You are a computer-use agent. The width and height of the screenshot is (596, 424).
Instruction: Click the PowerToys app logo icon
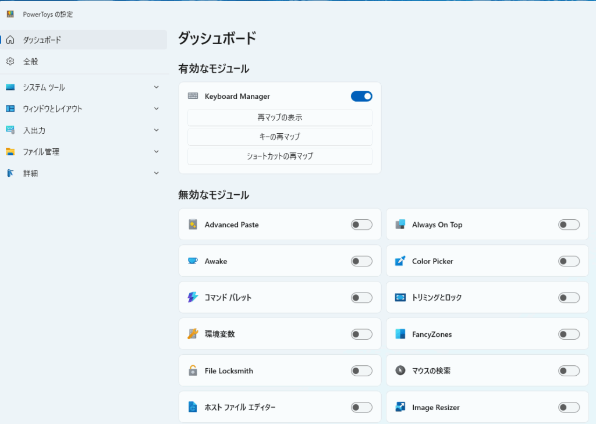pyautogui.click(x=10, y=14)
